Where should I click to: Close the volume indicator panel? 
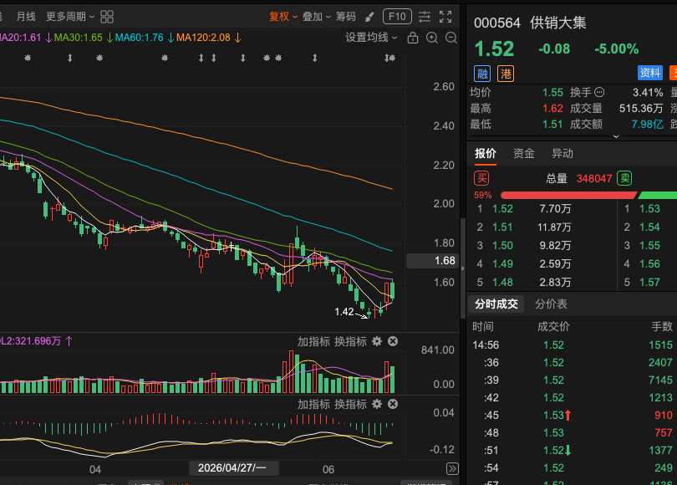coord(393,342)
